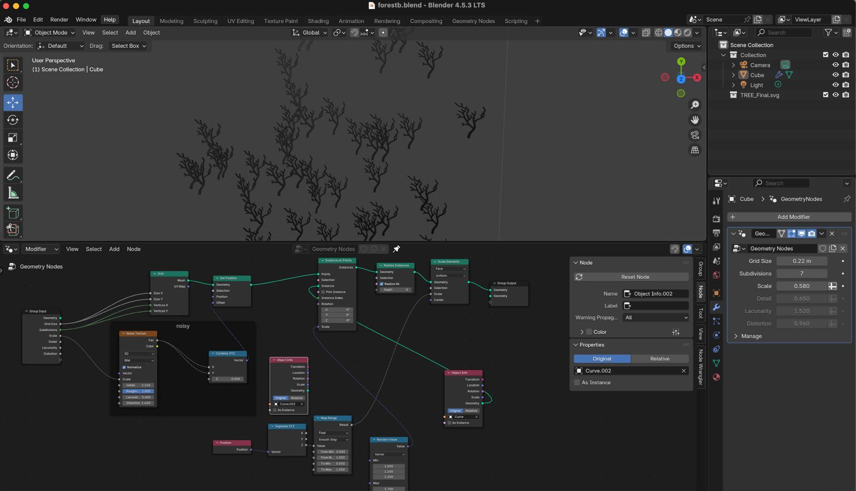Image resolution: width=856 pixels, height=491 pixels.
Task: Uncheck TREE_Final.svg collection exclude checkbox
Action: pyautogui.click(x=825, y=95)
